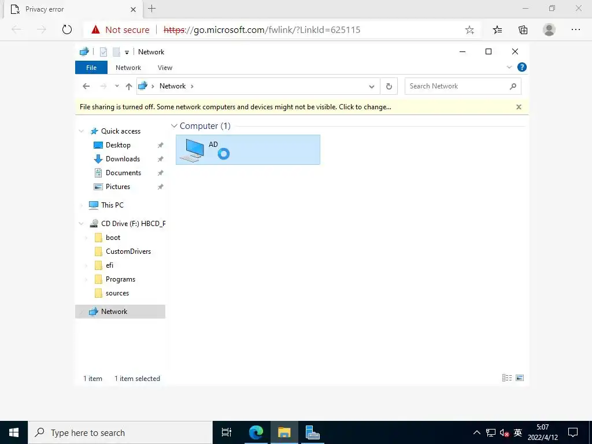592x444 pixels.
Task: Open Explorer Help question mark icon
Action: point(522,67)
